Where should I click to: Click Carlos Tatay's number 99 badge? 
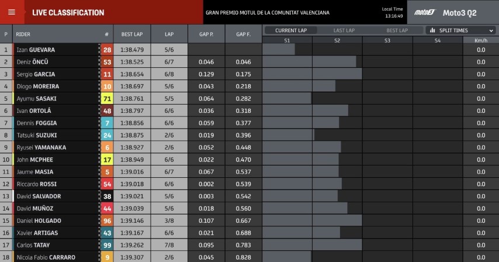(x=107, y=246)
